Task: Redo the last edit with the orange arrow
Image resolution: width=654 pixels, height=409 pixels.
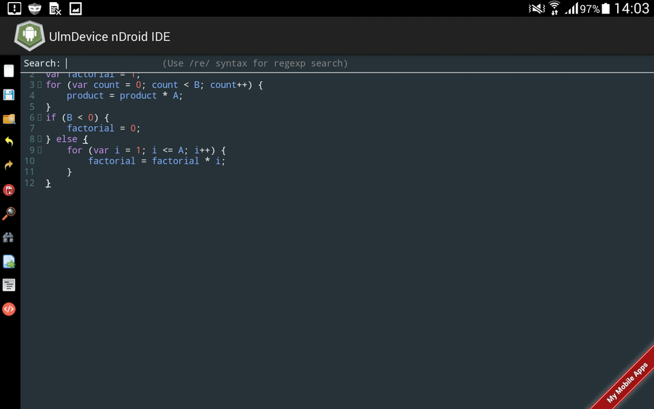Action: tap(9, 166)
